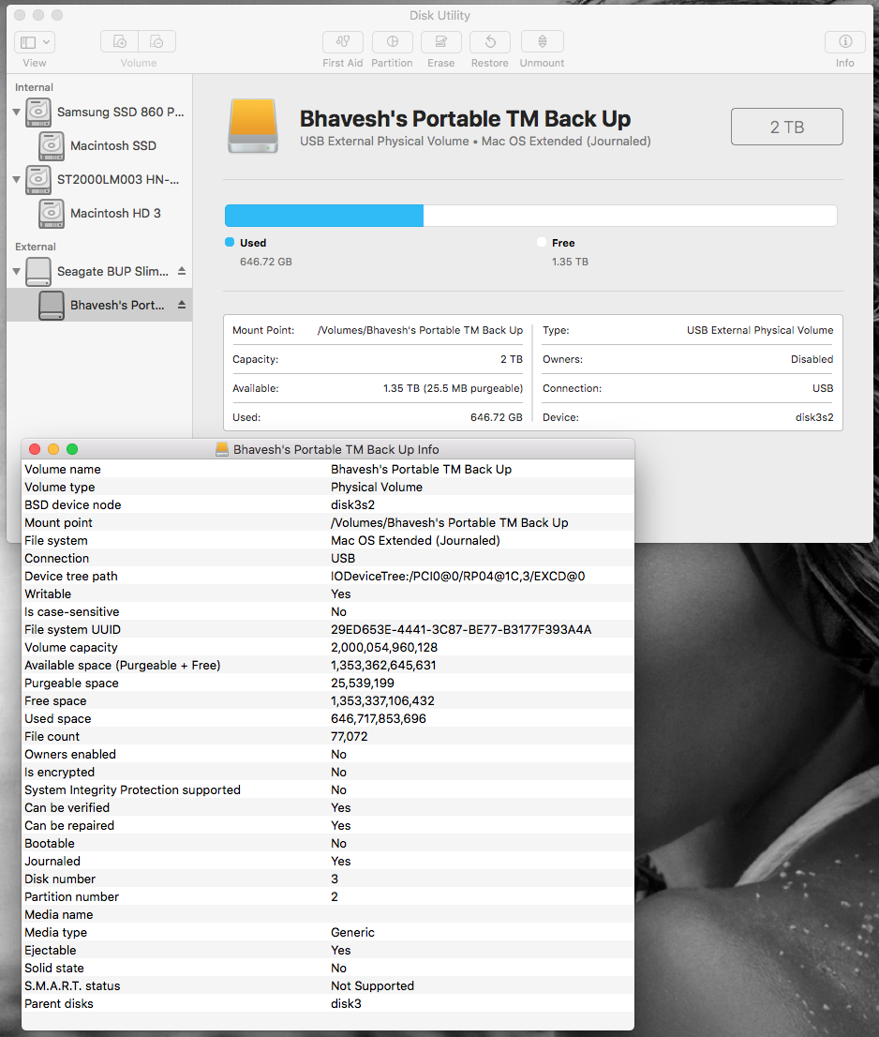Click the Info window title drive icon

coord(222,449)
